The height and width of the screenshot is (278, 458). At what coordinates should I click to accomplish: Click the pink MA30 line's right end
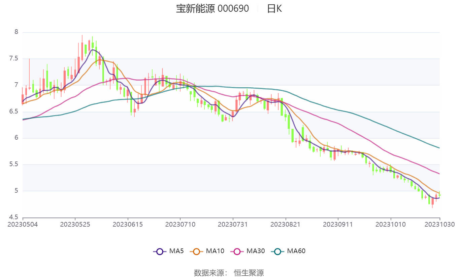coord(439,174)
